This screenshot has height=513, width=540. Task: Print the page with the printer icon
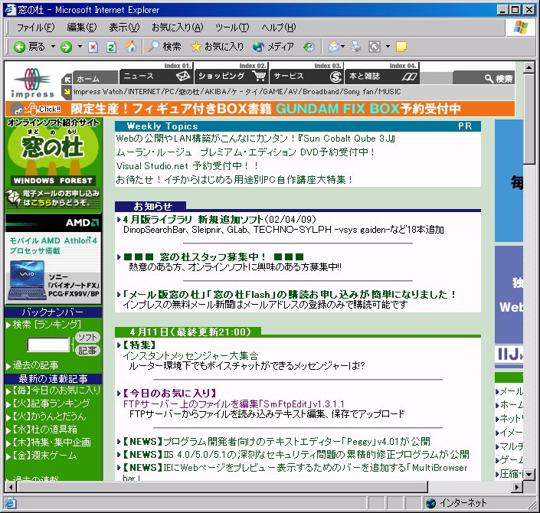pos(356,47)
